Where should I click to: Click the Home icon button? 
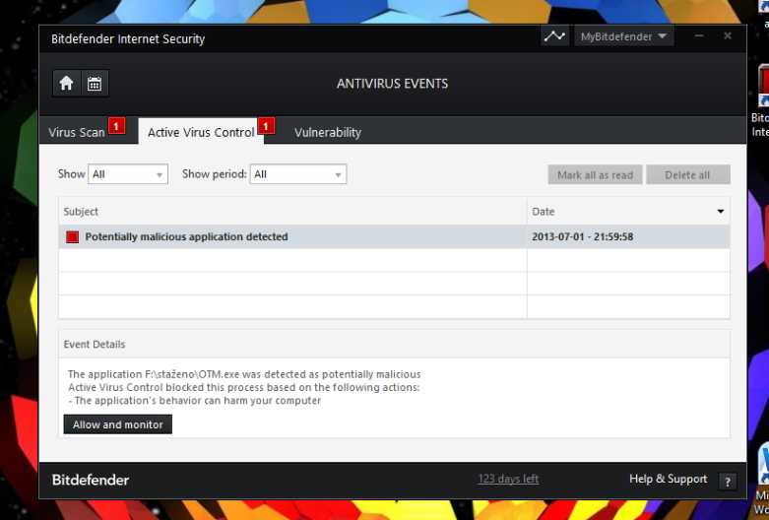tap(66, 84)
